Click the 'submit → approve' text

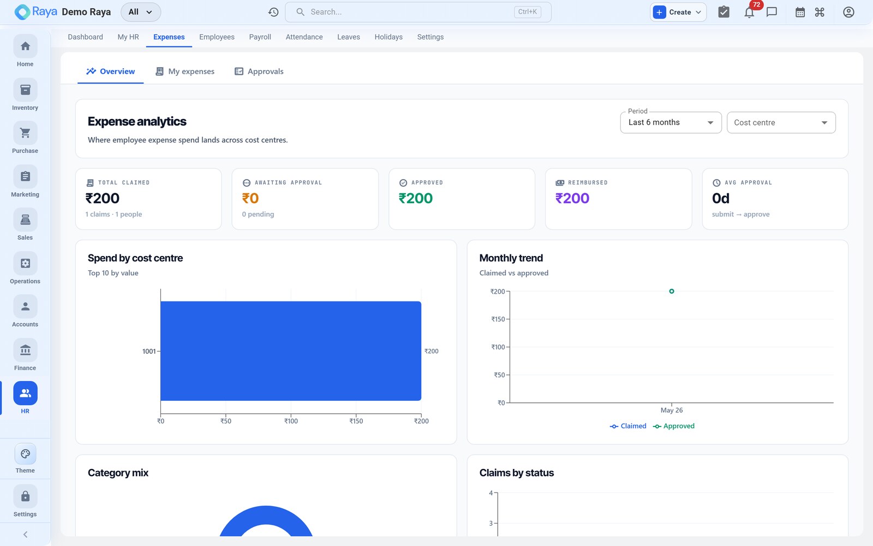tap(741, 214)
